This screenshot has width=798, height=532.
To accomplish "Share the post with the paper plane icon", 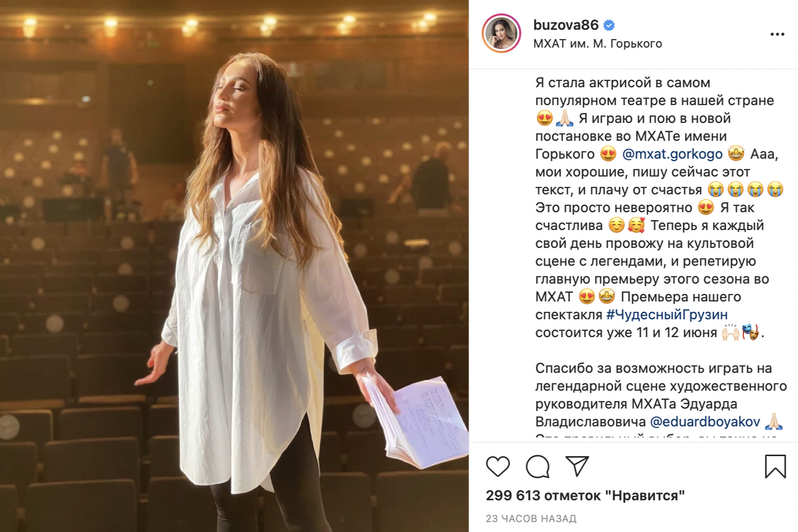I will point(577,465).
